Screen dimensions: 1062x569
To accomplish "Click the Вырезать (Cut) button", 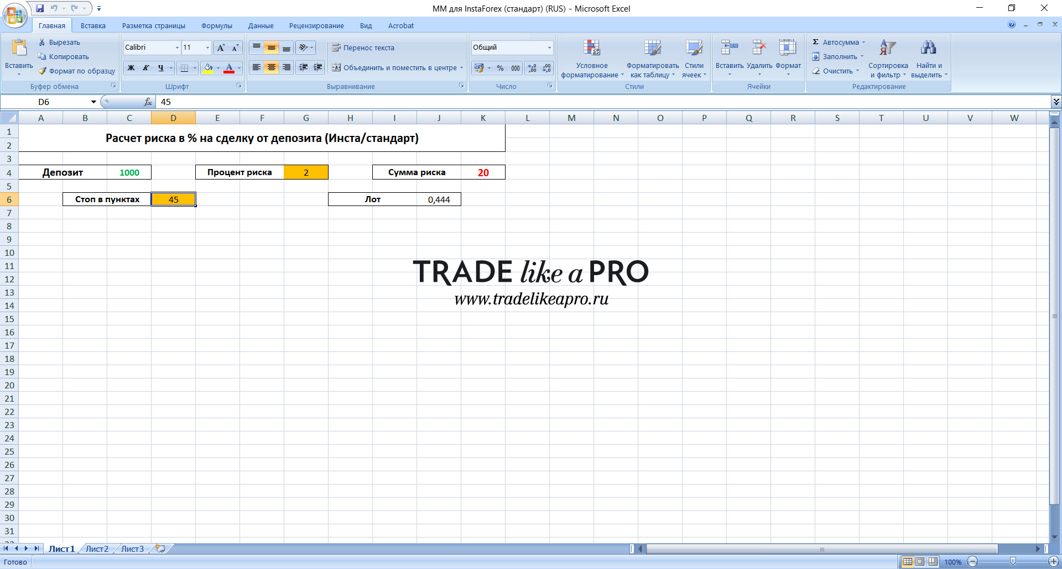I will pyautogui.click(x=59, y=42).
